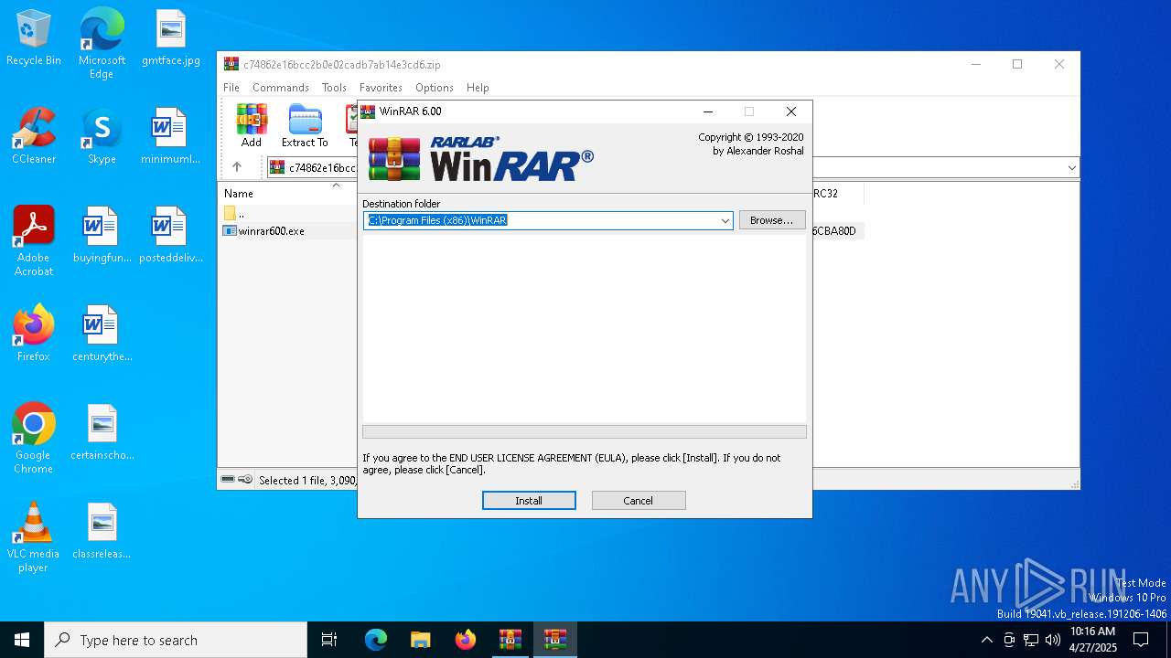
Task: Open the Commands menu
Action: (x=281, y=88)
